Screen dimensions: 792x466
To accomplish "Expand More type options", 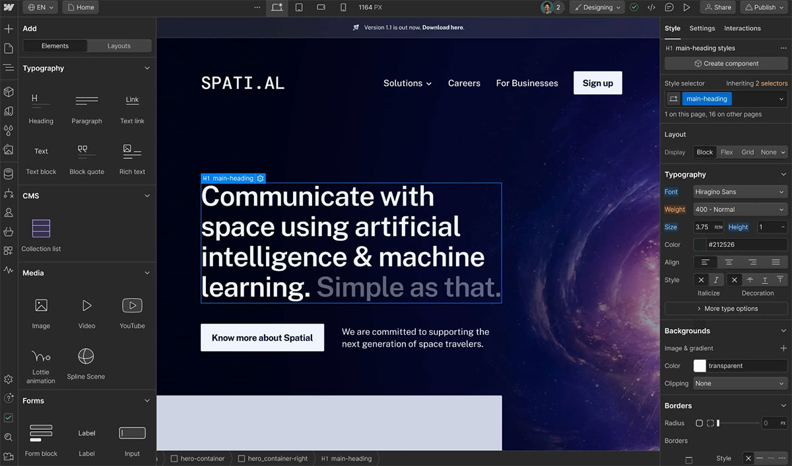I will click(x=725, y=308).
